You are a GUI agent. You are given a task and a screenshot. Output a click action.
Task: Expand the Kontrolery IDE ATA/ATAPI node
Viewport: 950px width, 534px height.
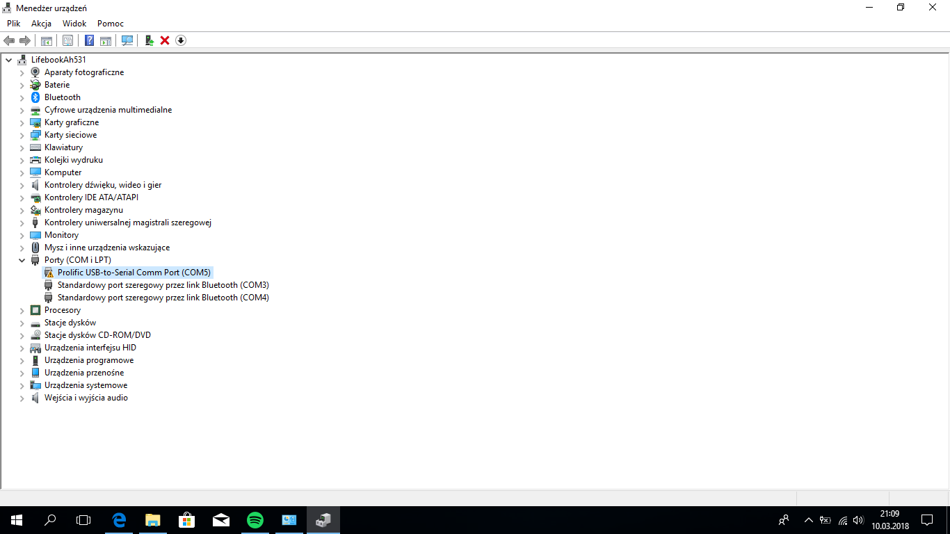coord(22,197)
